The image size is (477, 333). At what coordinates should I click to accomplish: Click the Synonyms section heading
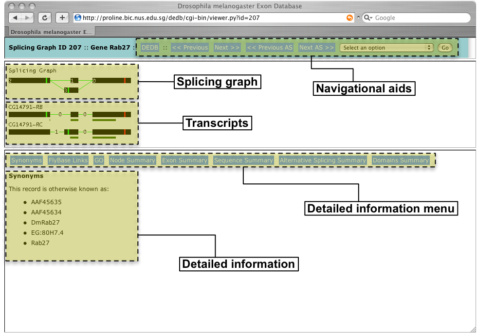[x=26, y=176]
